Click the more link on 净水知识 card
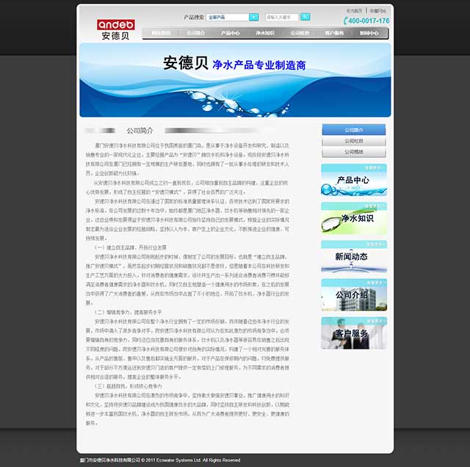Viewport: 470px width, 467px height. click(374, 206)
